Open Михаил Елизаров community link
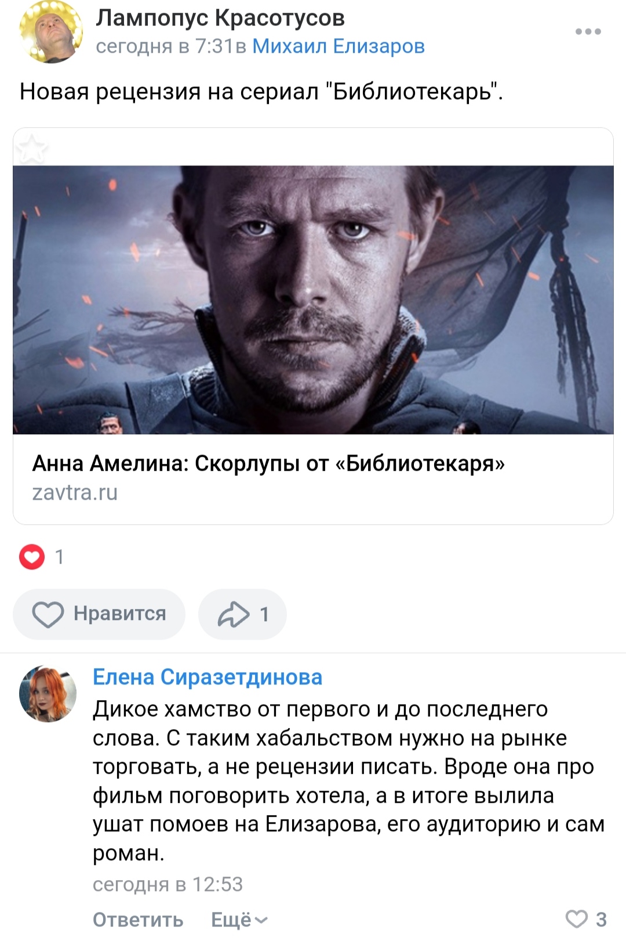 [x=339, y=46]
